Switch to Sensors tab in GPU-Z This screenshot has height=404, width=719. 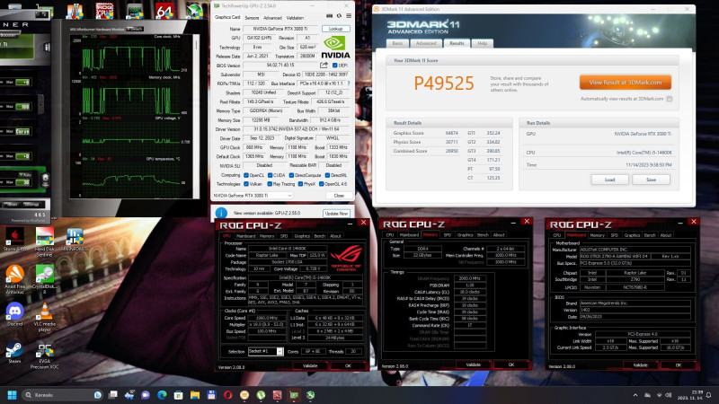252,18
